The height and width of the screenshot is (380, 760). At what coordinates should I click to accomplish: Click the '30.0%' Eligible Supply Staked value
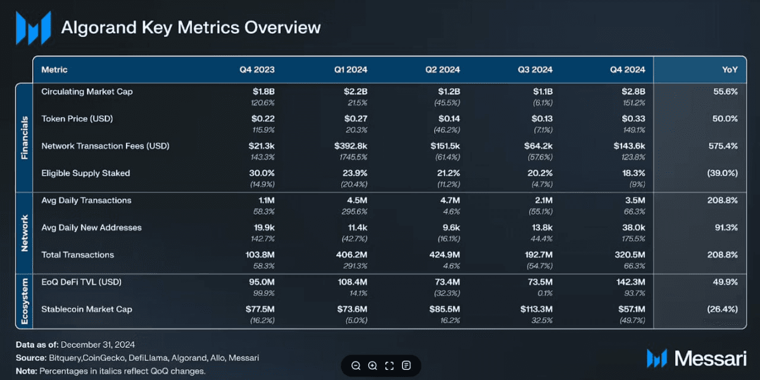(262, 173)
